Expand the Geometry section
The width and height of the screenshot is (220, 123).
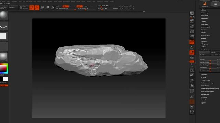click(x=204, y=13)
